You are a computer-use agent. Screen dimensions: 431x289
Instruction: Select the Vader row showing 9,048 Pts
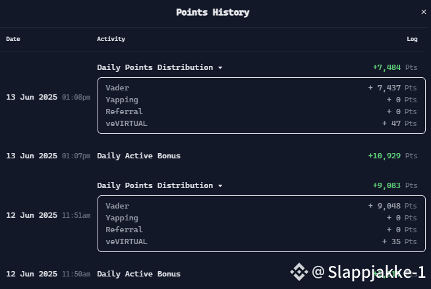[261, 206]
